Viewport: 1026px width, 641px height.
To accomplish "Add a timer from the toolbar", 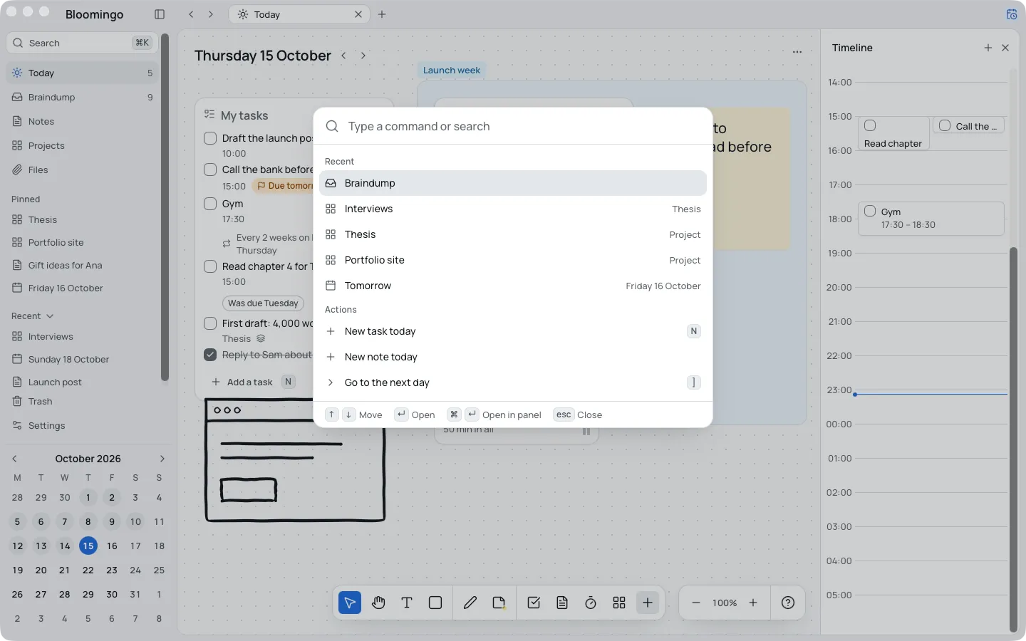I will coord(591,603).
